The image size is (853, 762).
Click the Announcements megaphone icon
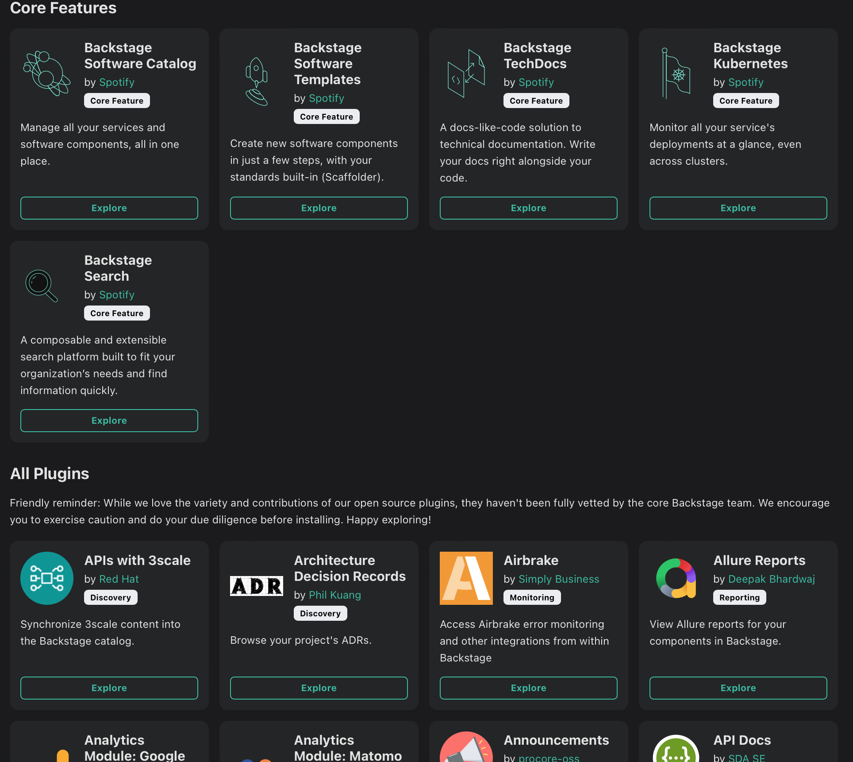[466, 749]
